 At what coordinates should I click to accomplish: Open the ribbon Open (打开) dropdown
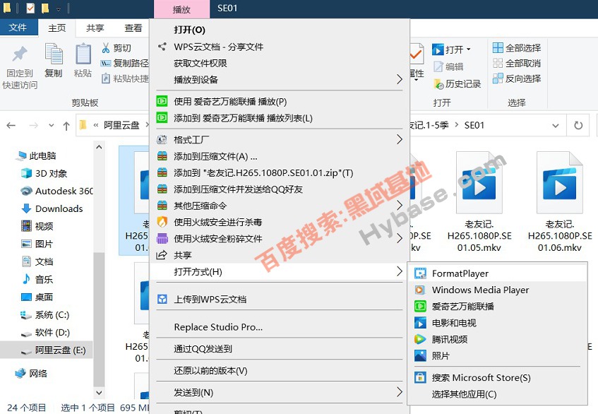click(x=468, y=49)
